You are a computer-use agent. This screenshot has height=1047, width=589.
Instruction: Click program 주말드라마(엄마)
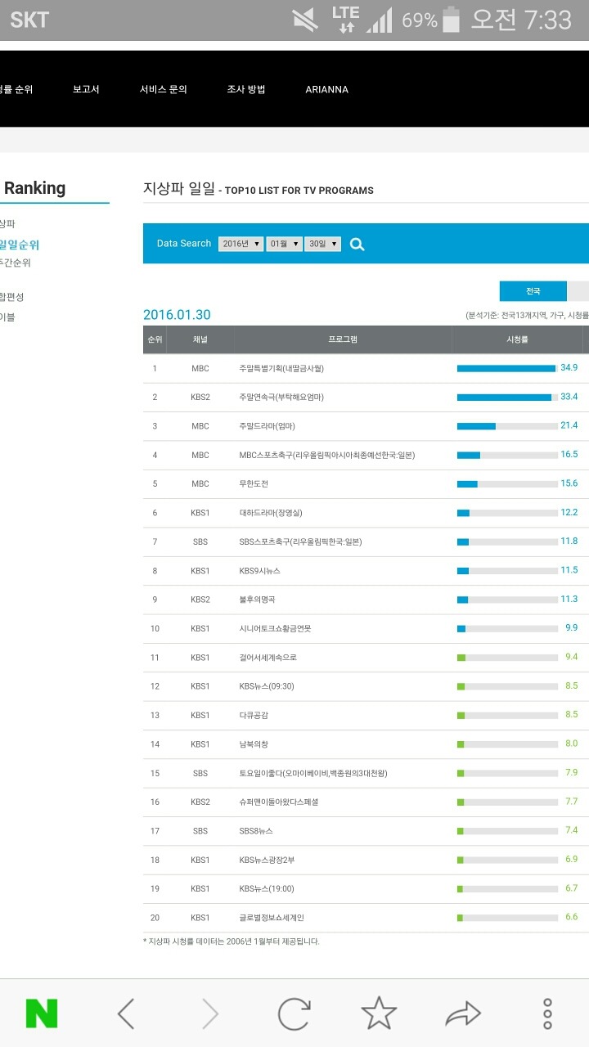[268, 426]
